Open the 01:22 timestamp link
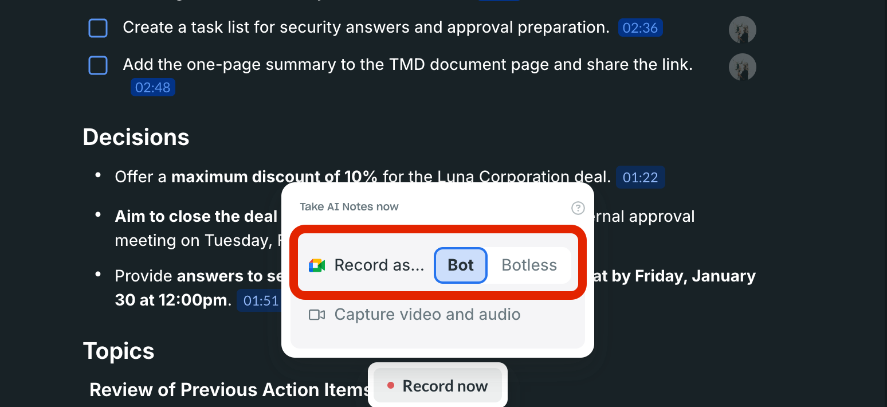The width and height of the screenshot is (887, 407). [x=640, y=178]
